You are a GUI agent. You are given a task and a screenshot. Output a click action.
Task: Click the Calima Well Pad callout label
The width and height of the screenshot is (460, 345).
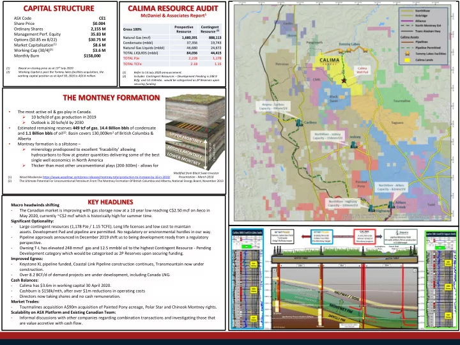pos(362,70)
